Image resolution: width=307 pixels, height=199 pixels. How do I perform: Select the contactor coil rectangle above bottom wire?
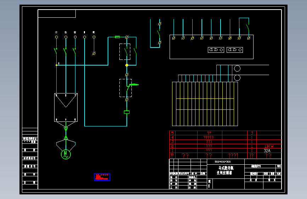[127, 112]
